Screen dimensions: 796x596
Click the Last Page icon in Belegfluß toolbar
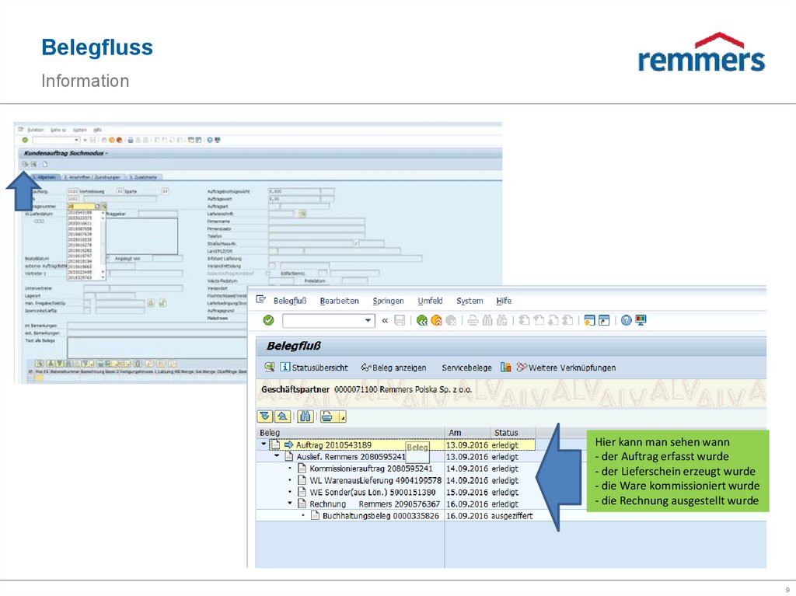(x=568, y=320)
